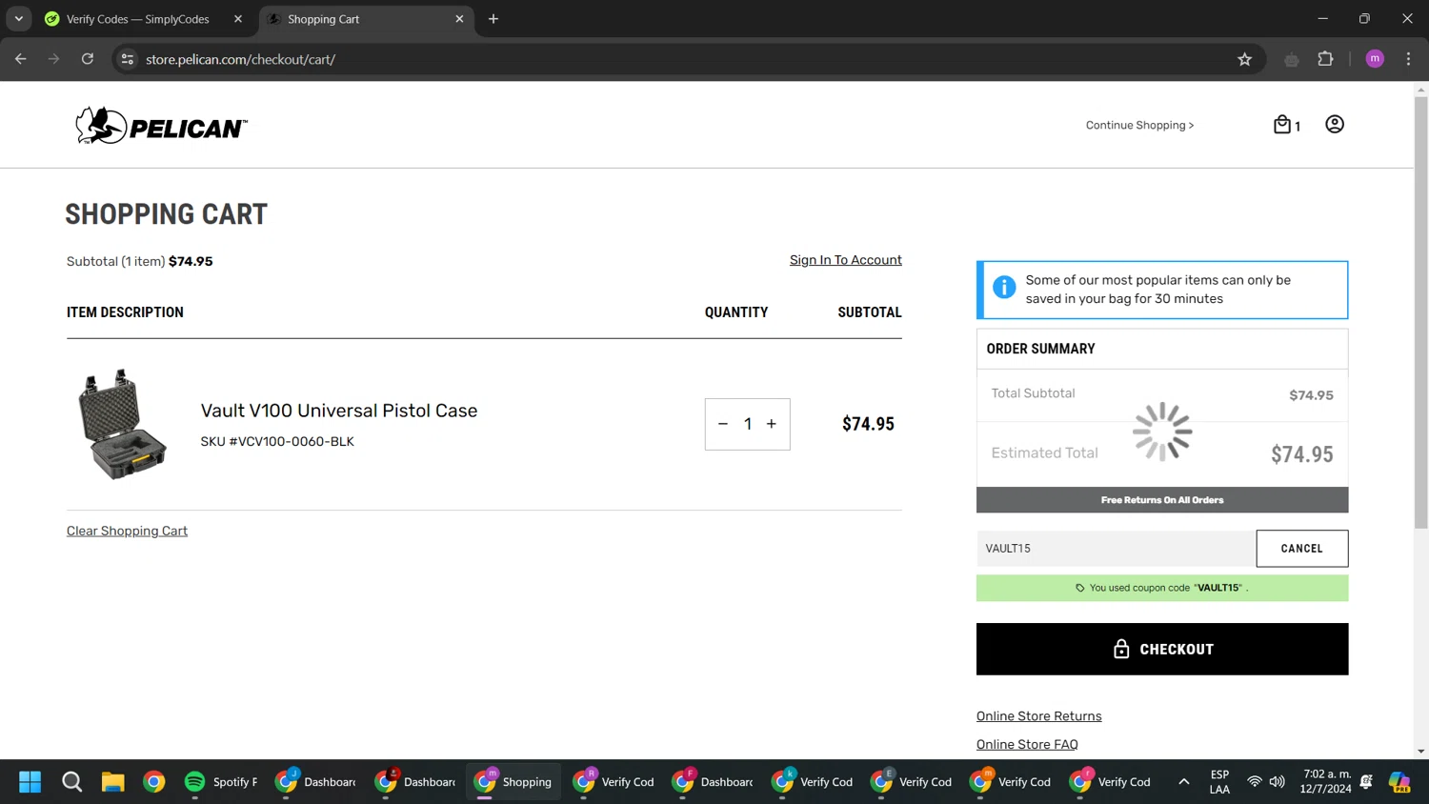Open the volume speaker tray icon
Screen dimensions: 1429x804
(x=1278, y=782)
